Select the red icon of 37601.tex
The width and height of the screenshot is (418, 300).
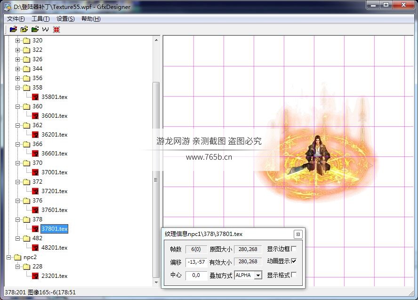click(35, 210)
